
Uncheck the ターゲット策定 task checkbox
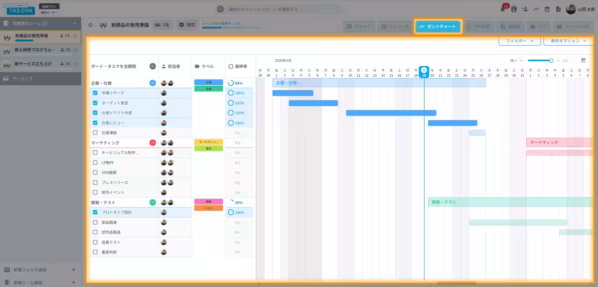point(95,103)
